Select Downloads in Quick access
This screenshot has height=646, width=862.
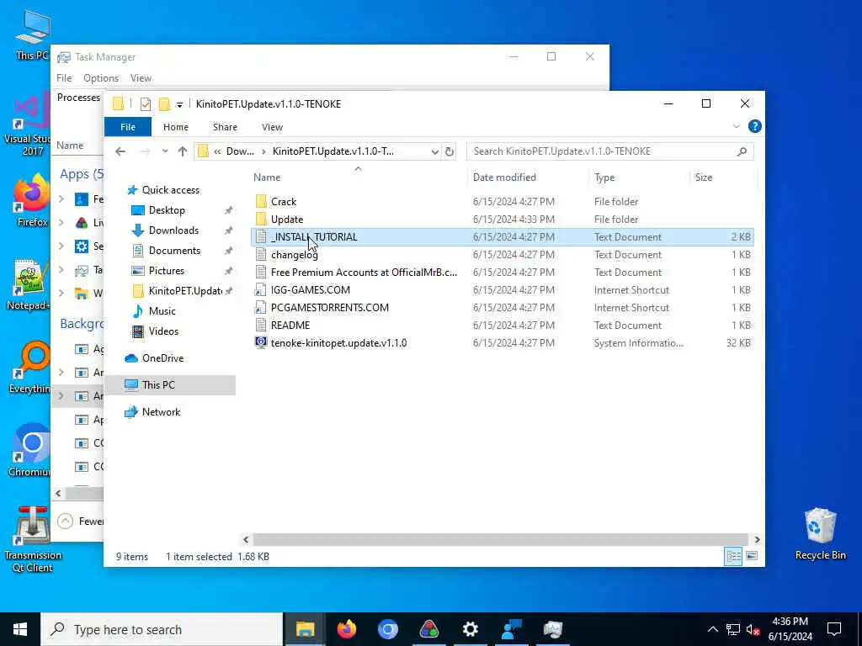[x=173, y=230]
